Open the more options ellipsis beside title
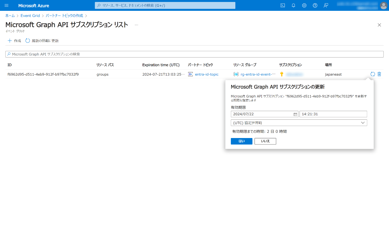 (136, 25)
